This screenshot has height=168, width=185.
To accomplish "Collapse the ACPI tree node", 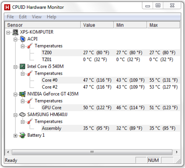I will click(x=15, y=39).
